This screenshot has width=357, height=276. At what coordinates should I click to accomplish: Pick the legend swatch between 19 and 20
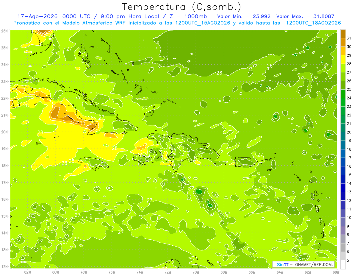click(343, 136)
